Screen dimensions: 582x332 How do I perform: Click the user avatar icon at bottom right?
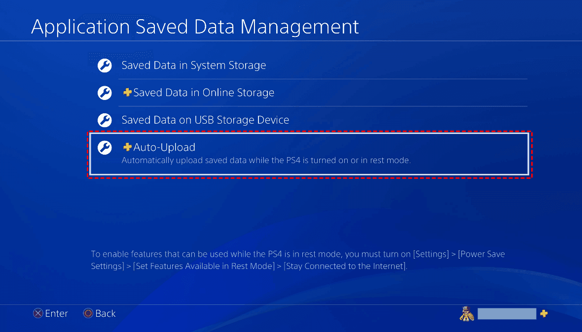(x=467, y=314)
